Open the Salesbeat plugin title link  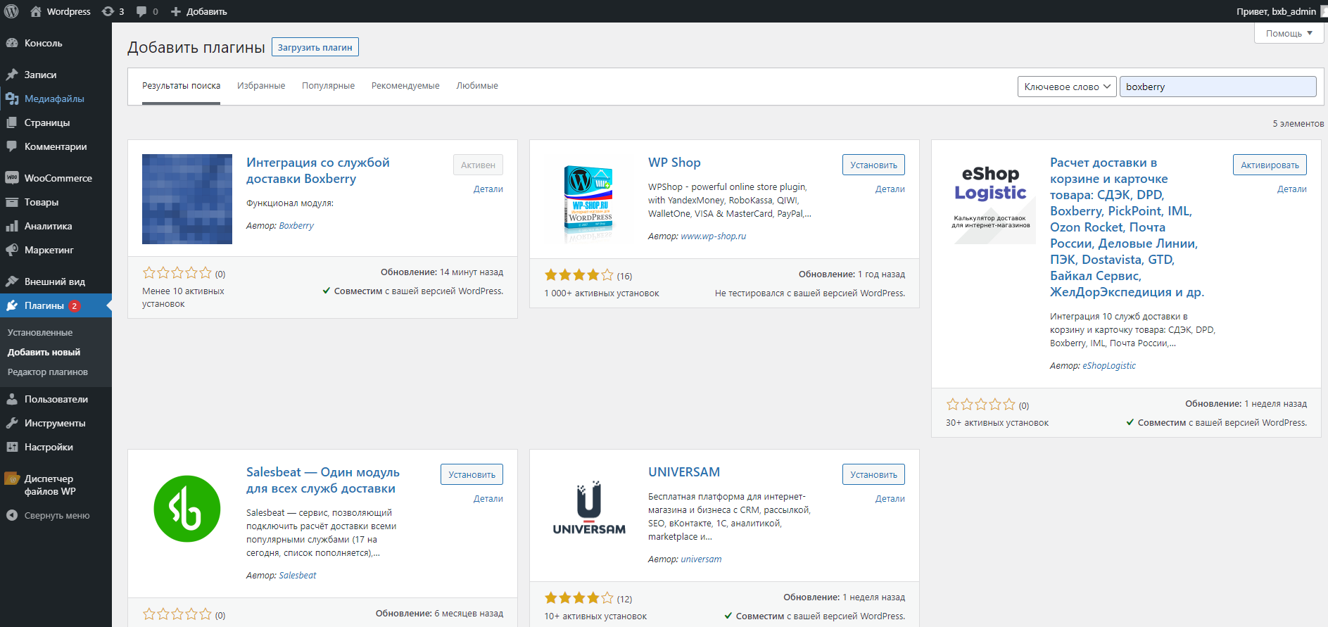(323, 480)
